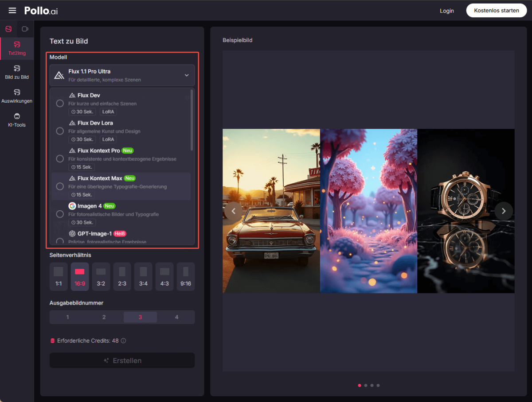The height and width of the screenshot is (402, 532).
Task: Click the Flux logo icon beside Flux Dev Lora
Action: (72, 123)
